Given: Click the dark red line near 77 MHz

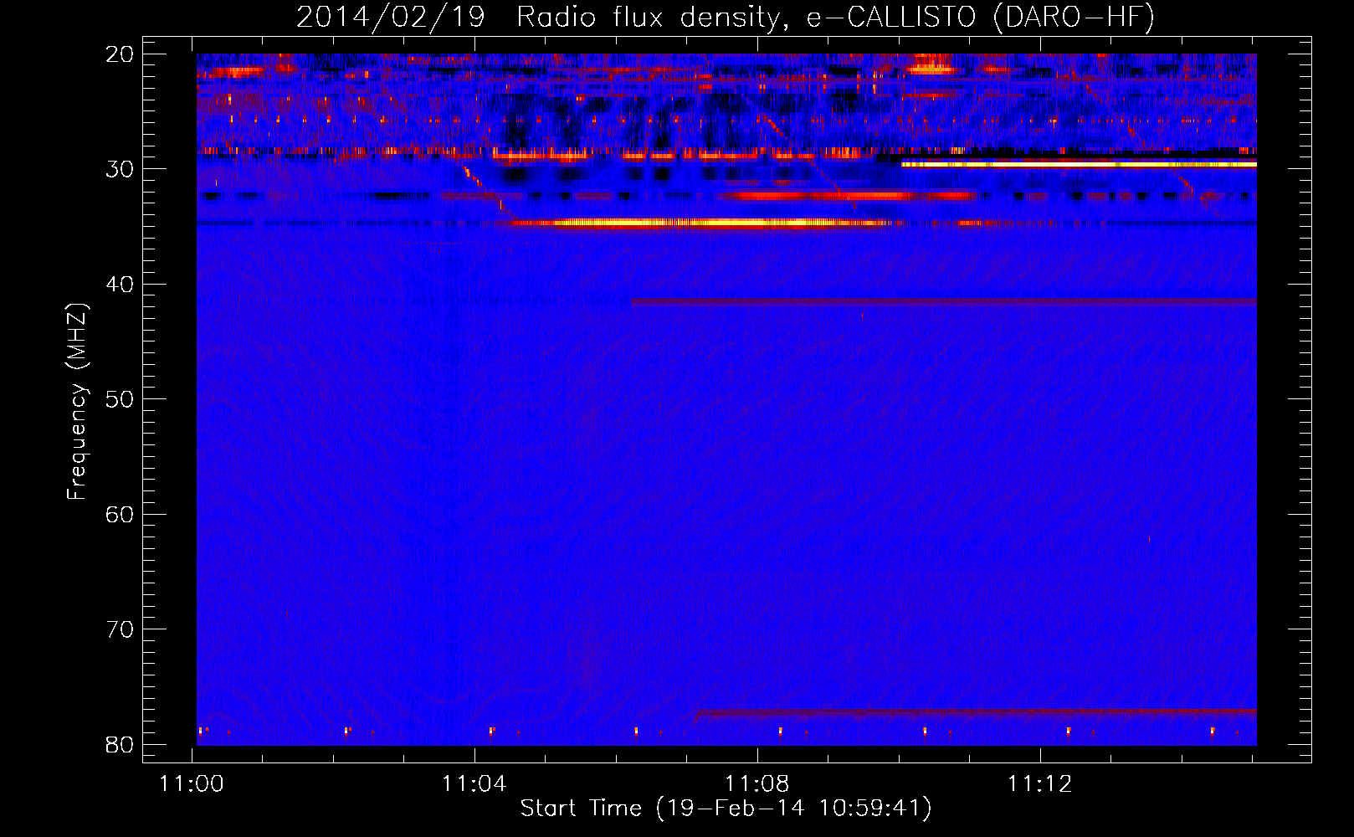Looking at the screenshot, I should click(976, 713).
